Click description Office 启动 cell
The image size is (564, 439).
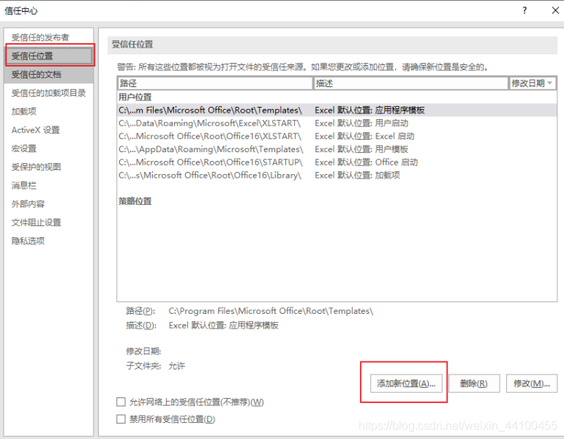366,162
